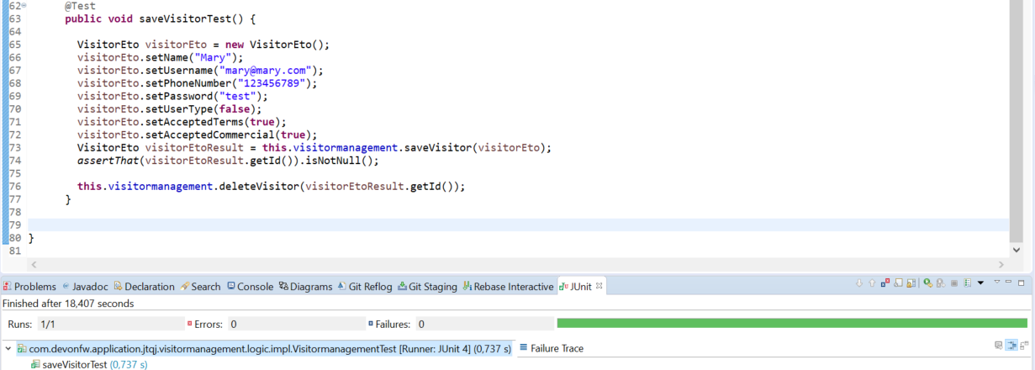The image size is (1035, 370).
Task: Toggle Show Skipped Tests Only filter
Action: coord(898,283)
